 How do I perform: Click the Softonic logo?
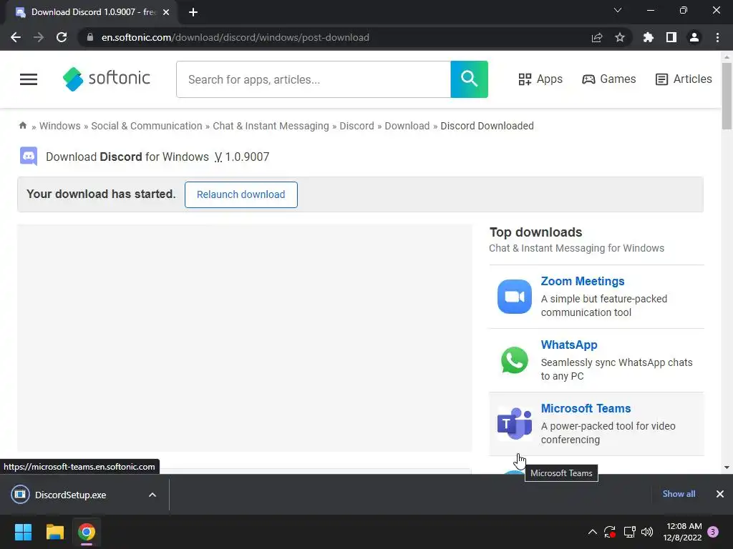tap(107, 79)
